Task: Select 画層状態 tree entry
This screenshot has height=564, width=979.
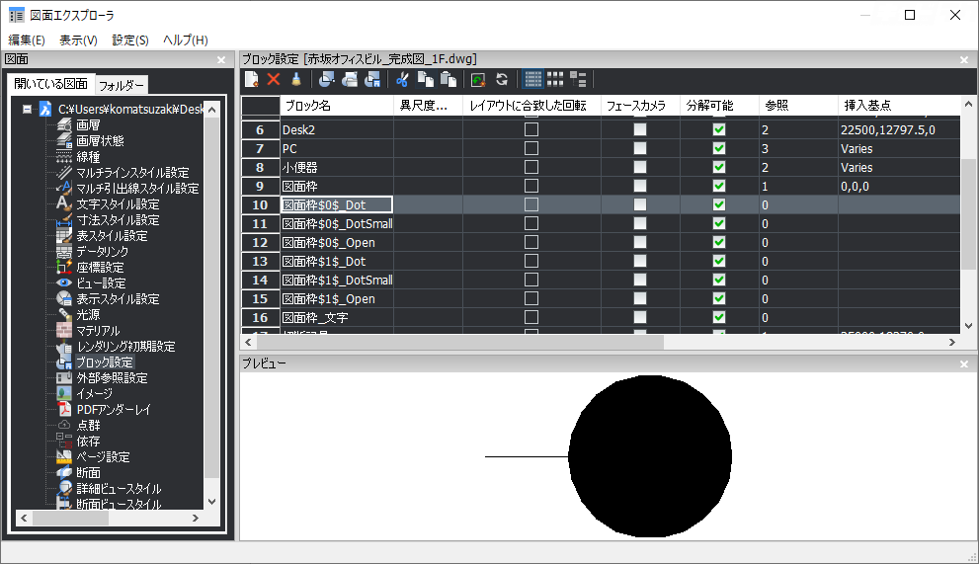Action: (100, 140)
